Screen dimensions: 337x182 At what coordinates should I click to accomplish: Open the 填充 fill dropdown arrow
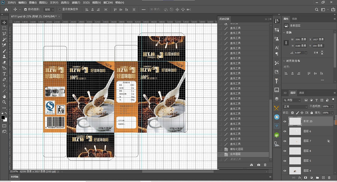pyautogui.click(x=332, y=113)
